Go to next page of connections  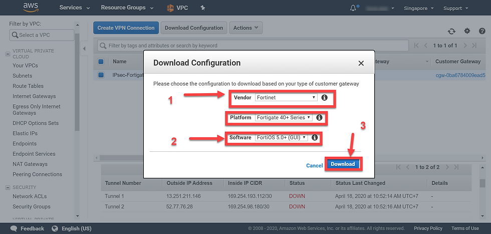pos(465,46)
